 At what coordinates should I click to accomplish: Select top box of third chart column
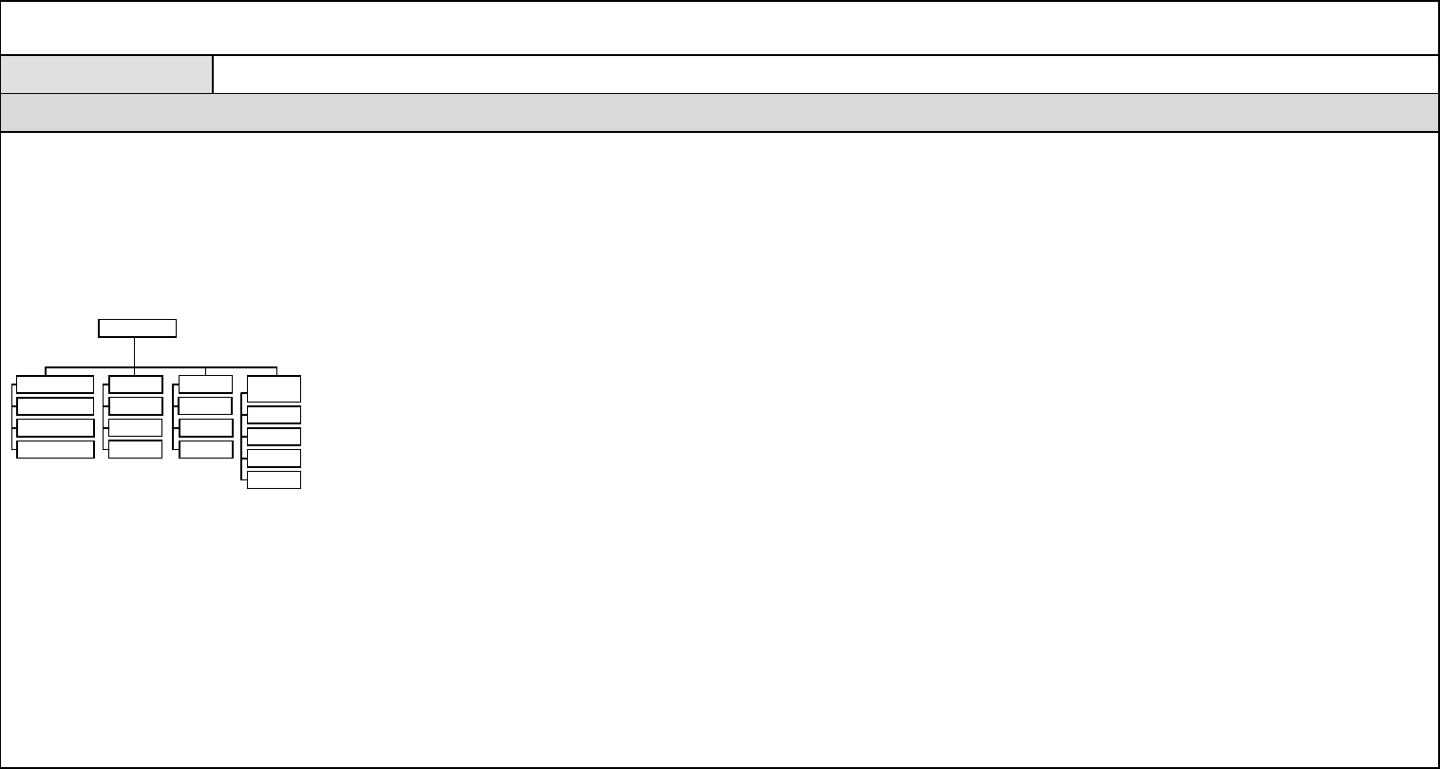click(x=206, y=384)
